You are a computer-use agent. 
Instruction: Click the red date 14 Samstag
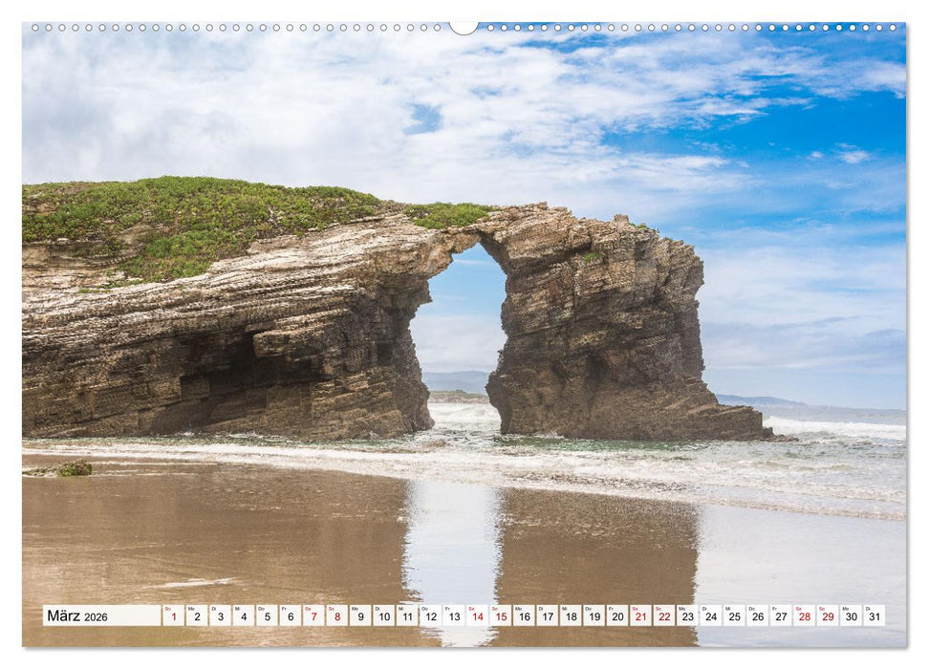tap(477, 615)
